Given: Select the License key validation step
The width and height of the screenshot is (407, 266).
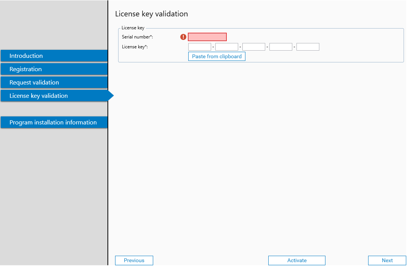Looking at the screenshot, I should coord(53,96).
